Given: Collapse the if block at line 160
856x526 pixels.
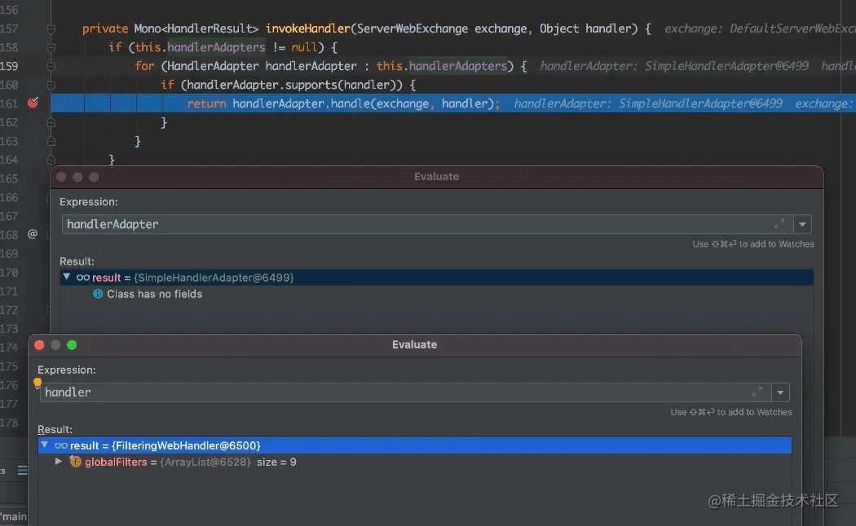Looking at the screenshot, I should tap(51, 85).
